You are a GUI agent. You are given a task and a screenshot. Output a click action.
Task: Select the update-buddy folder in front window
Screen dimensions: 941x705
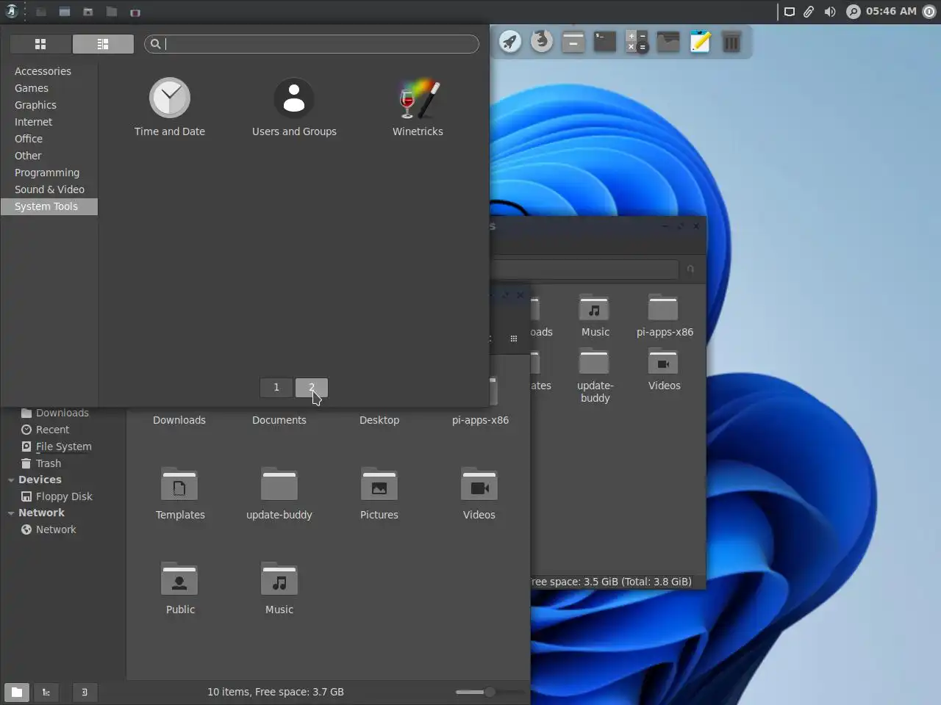click(279, 493)
